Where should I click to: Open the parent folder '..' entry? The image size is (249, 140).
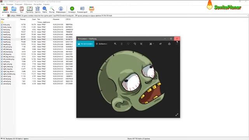click(2, 22)
